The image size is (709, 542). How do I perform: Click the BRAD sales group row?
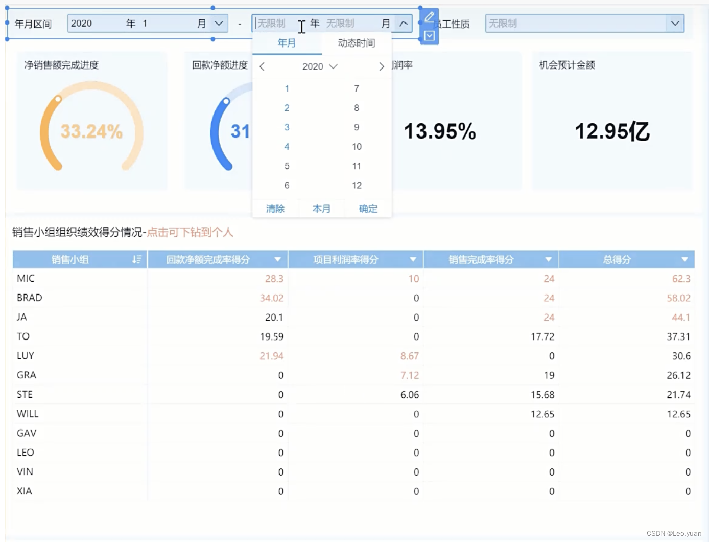pos(353,298)
